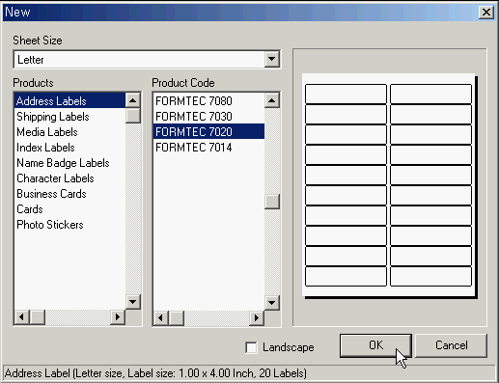Pick Name Badge Labels
This screenshot has width=499, height=383.
click(69, 163)
